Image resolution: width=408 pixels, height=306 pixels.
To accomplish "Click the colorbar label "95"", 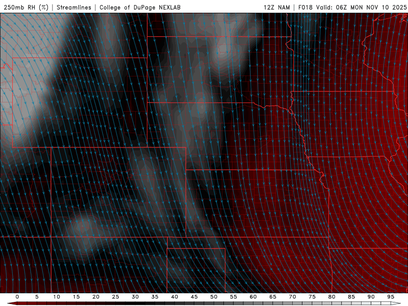I will pos(391,297).
